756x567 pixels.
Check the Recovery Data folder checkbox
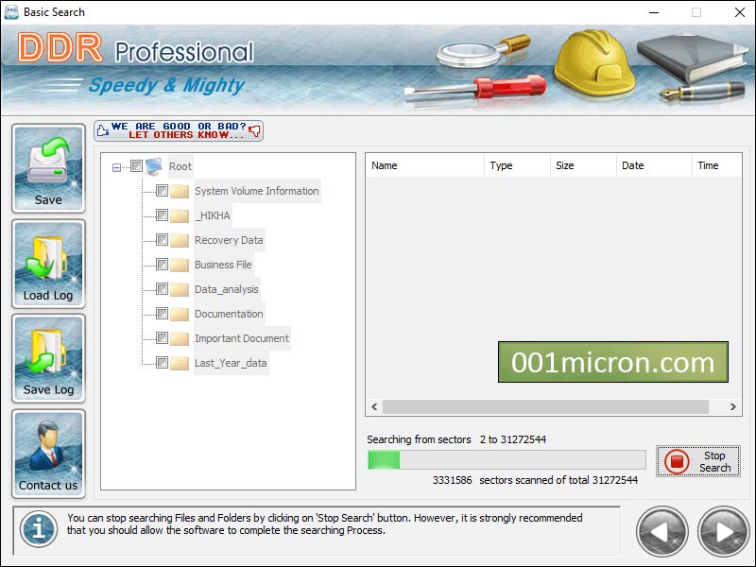163,240
